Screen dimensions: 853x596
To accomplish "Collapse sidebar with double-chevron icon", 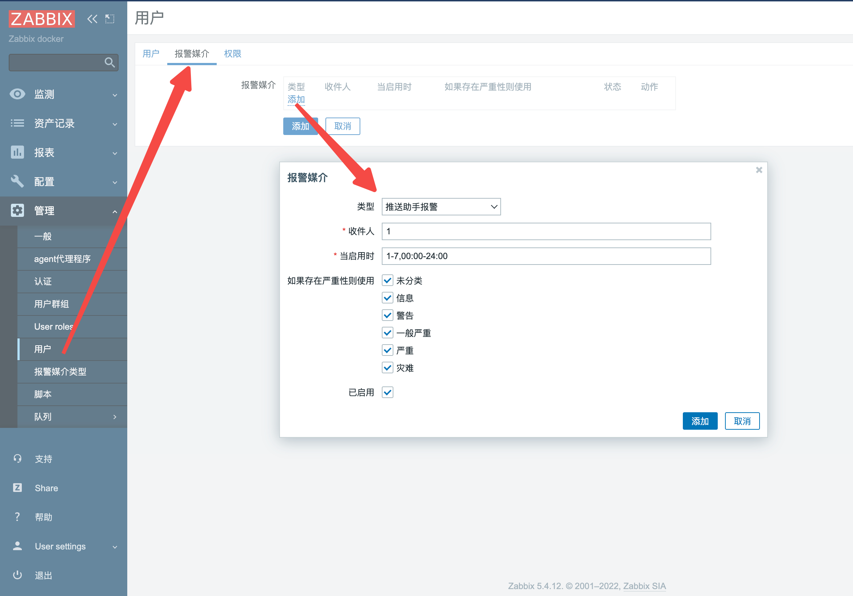I will coord(92,19).
